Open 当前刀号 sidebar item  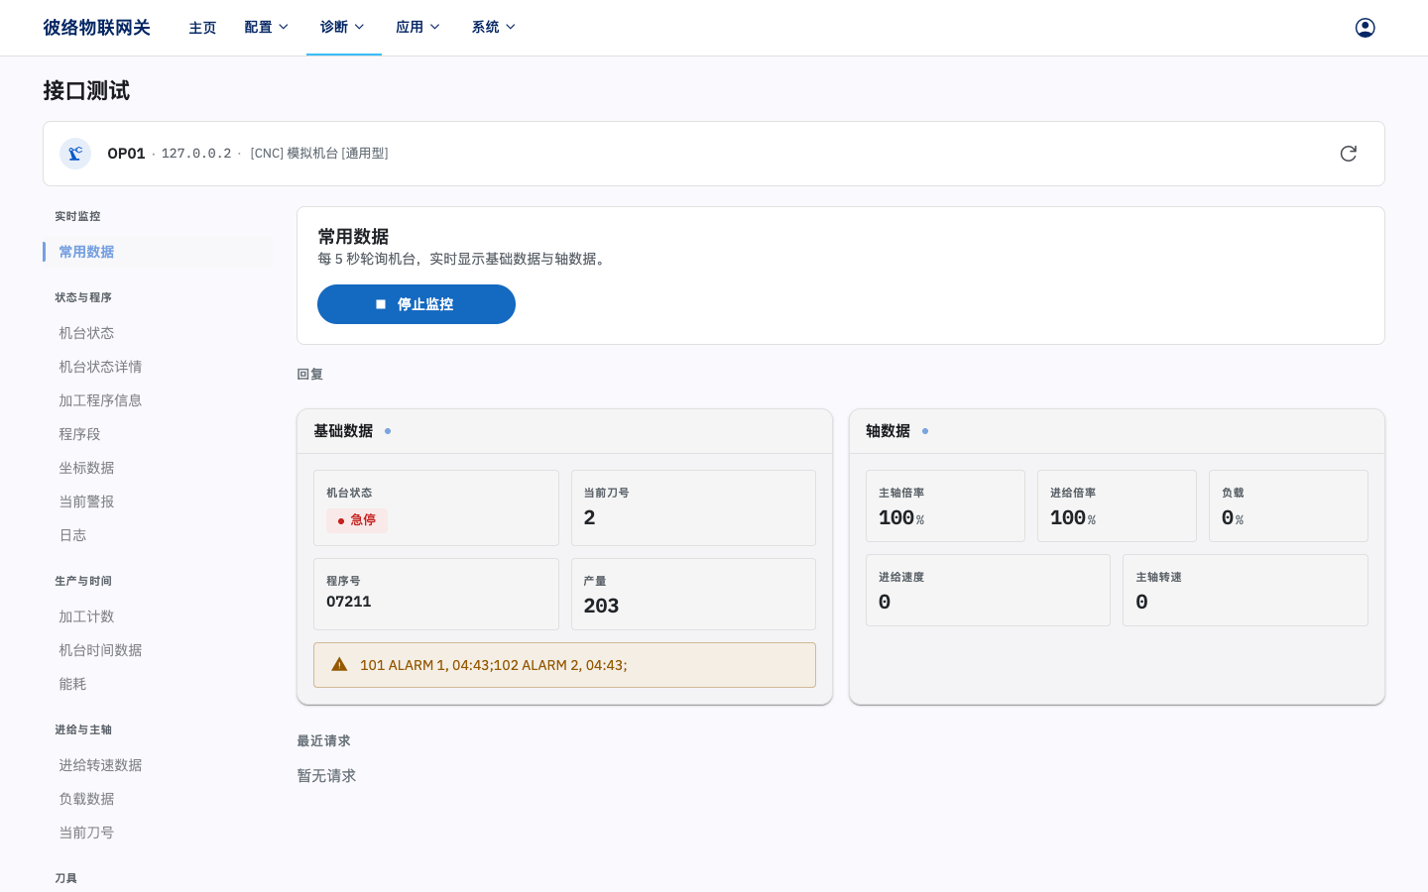pos(158,833)
